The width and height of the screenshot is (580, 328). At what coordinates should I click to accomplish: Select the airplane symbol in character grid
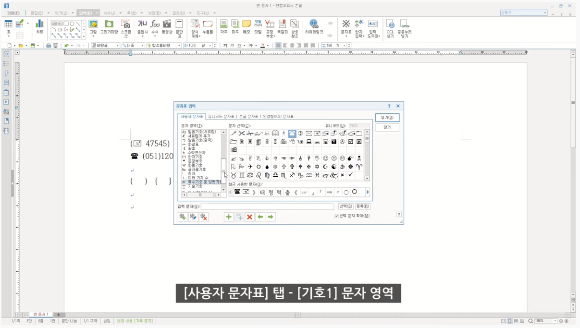[250, 167]
